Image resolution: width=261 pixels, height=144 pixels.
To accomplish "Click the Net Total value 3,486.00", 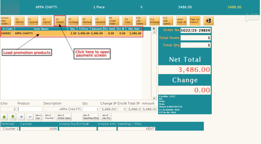I will pyautogui.click(x=185, y=69).
